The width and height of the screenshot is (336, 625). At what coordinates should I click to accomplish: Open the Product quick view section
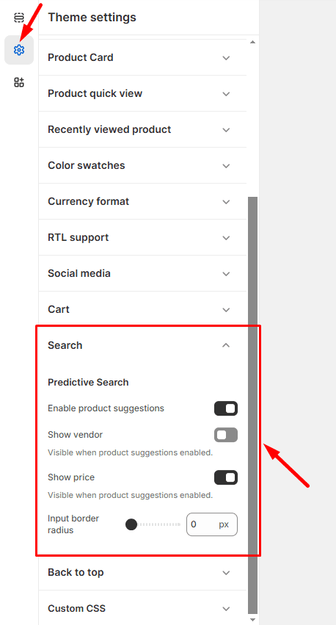142,94
